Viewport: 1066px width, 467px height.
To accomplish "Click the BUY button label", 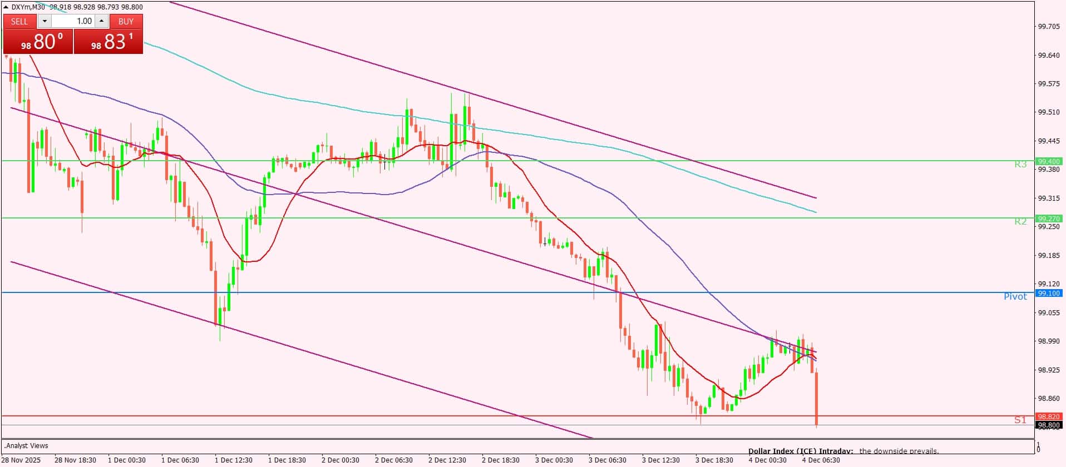I will tap(126, 22).
